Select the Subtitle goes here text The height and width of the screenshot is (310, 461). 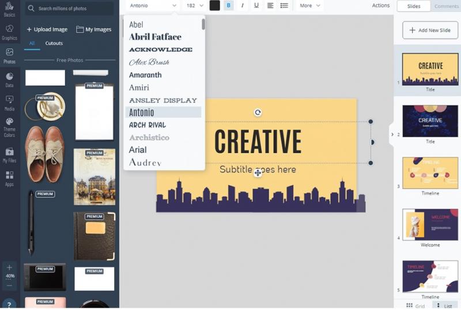[x=258, y=169]
